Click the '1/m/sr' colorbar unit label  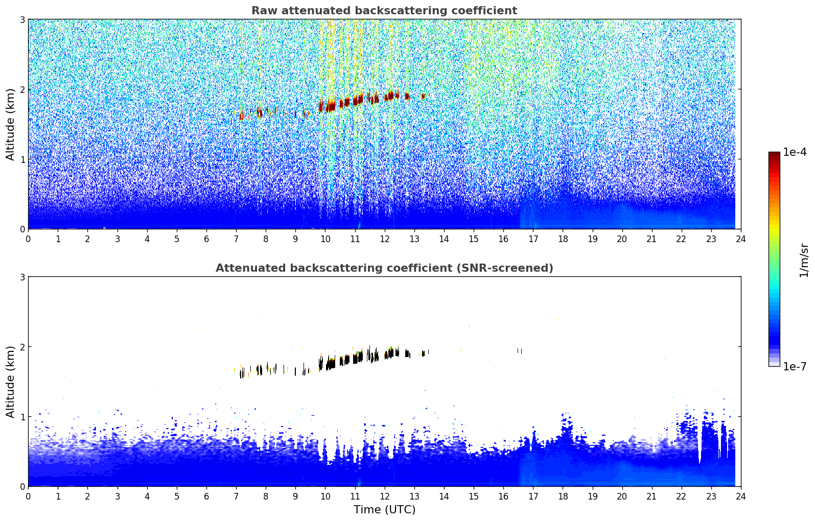pyautogui.click(x=804, y=260)
